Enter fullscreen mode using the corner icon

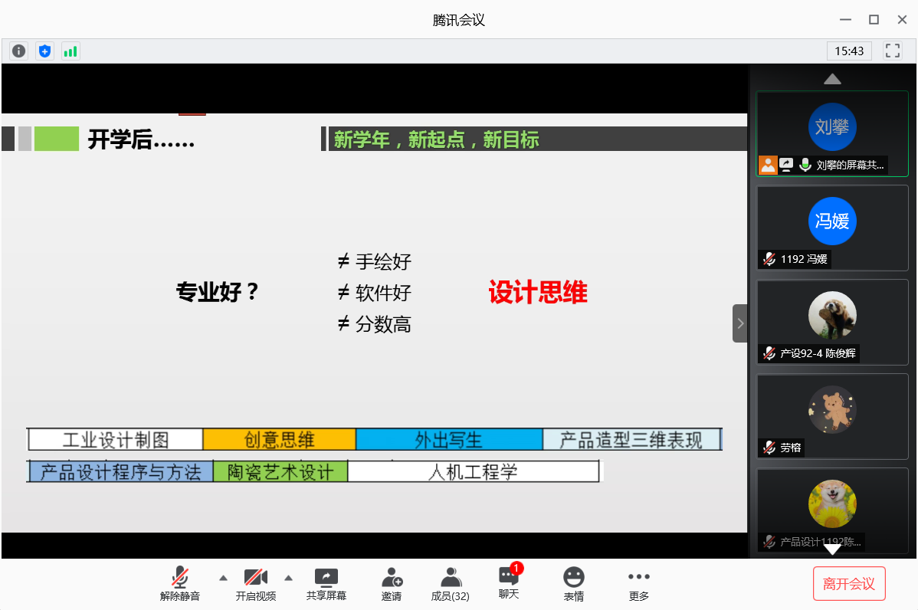pyautogui.click(x=892, y=51)
